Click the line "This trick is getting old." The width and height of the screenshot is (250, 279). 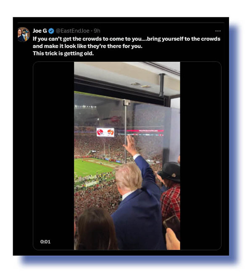[x=63, y=53]
